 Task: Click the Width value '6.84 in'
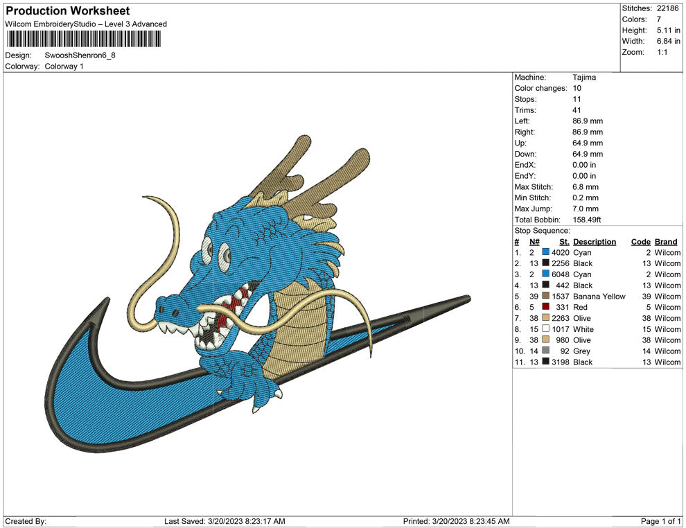[x=669, y=41]
